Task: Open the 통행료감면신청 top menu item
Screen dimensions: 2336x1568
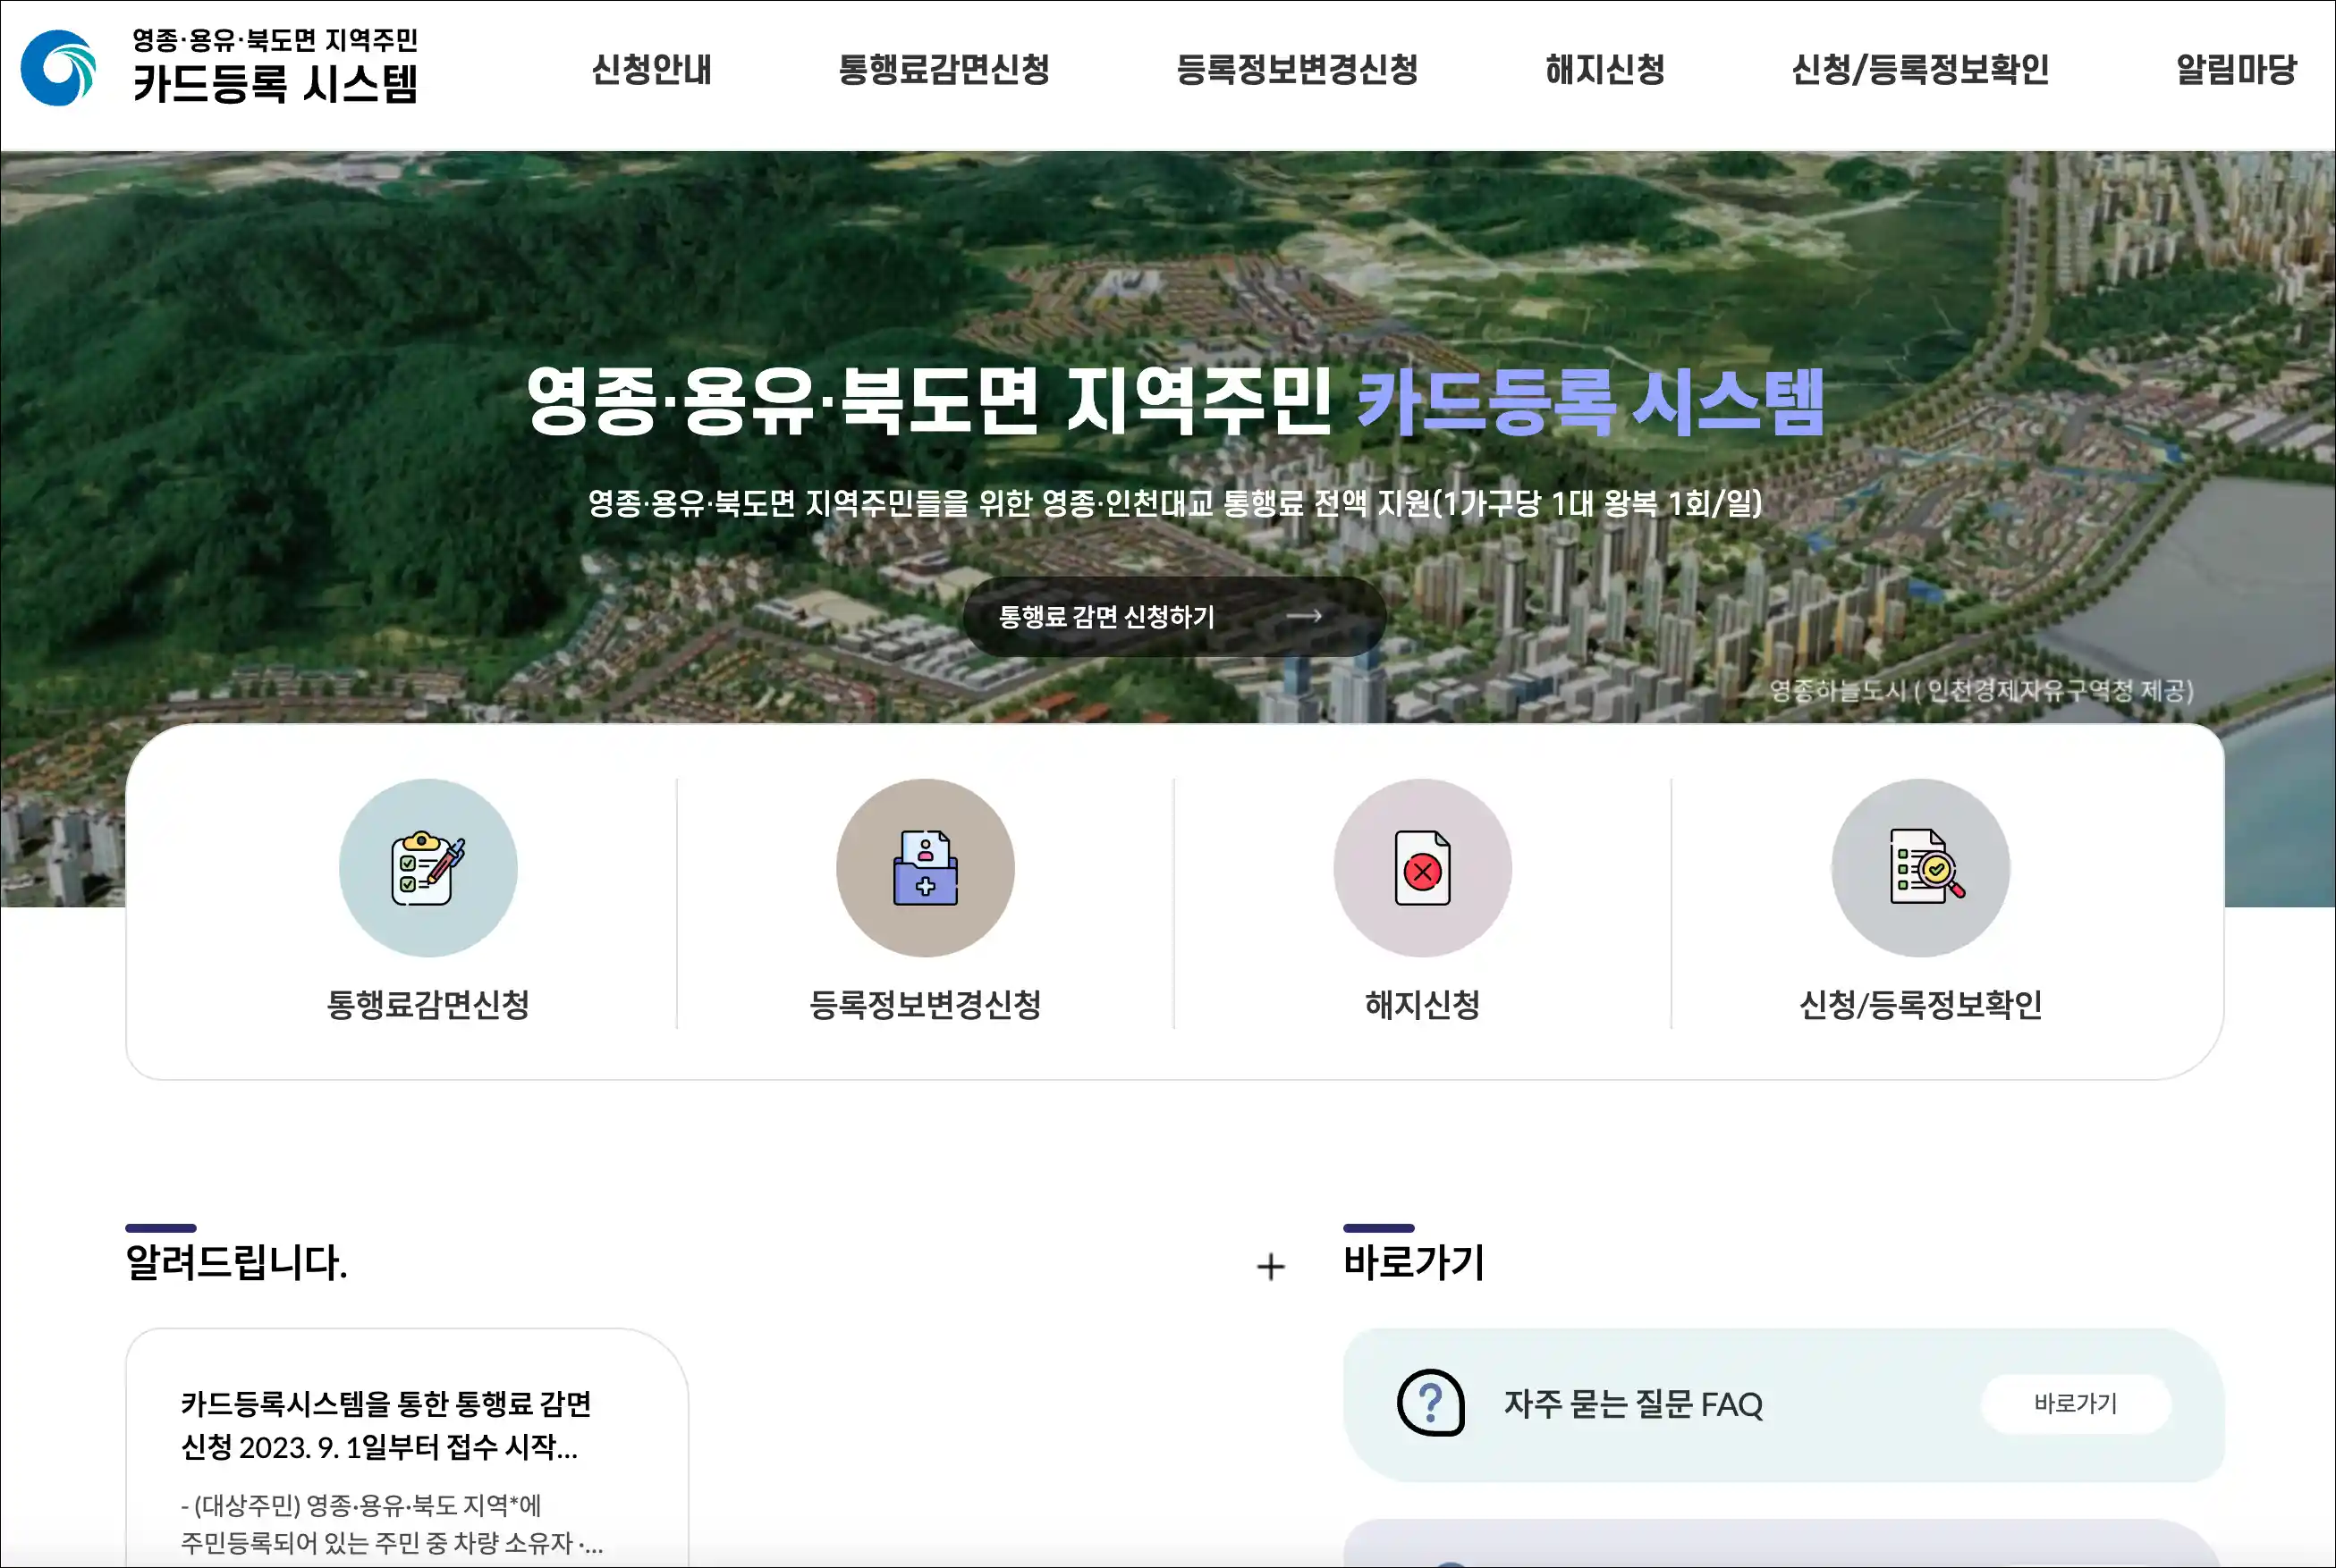Action: tap(944, 69)
